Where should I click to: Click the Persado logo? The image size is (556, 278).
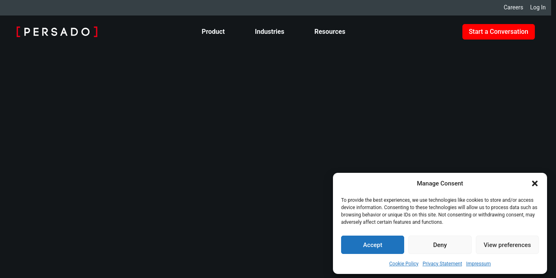57,32
